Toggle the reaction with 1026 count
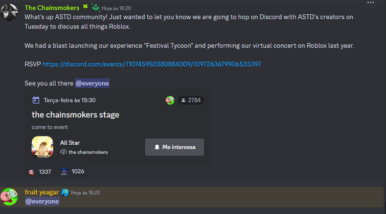 click(73, 172)
